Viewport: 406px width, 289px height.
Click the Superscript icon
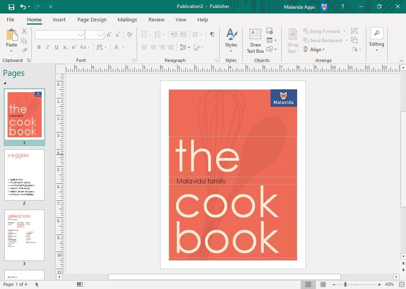74,47
